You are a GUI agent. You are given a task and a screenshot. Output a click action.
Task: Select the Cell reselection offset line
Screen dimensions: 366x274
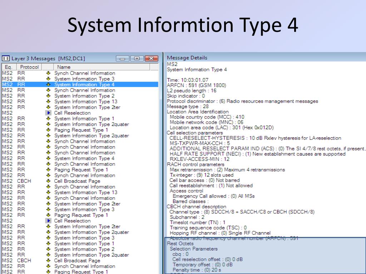(x=208, y=259)
